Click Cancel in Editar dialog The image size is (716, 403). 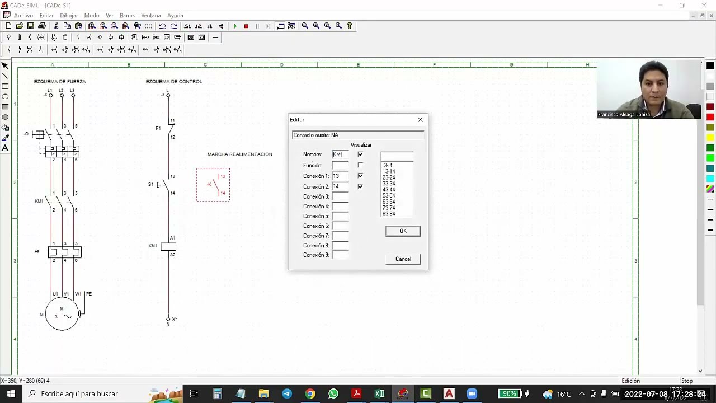pyautogui.click(x=403, y=259)
